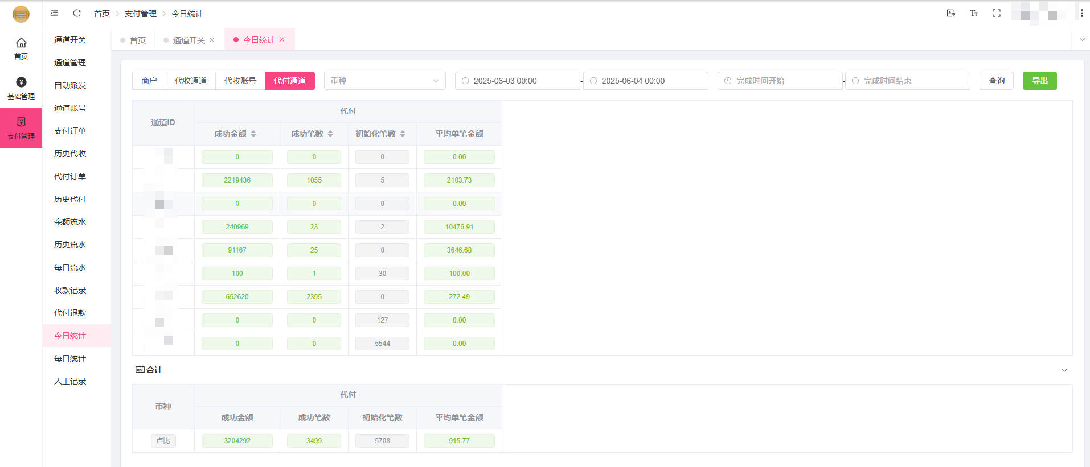
Task: Sort by 初始化笔数 column
Action: (403, 134)
